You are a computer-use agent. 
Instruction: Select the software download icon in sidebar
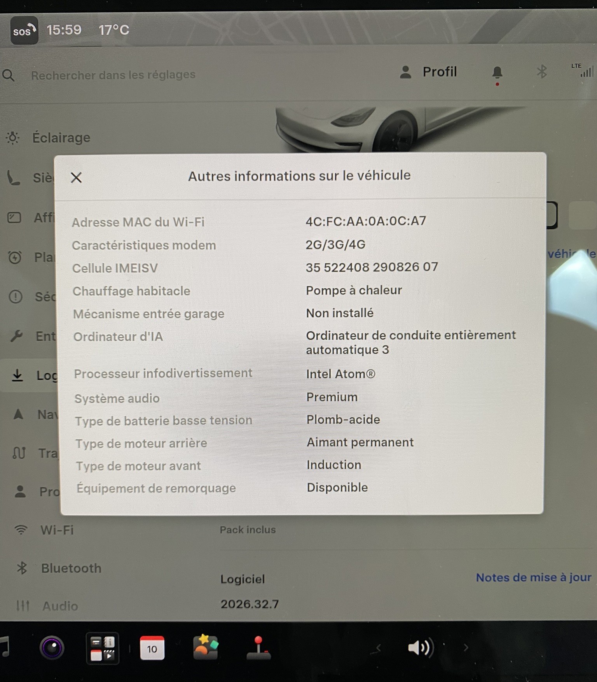(17, 375)
